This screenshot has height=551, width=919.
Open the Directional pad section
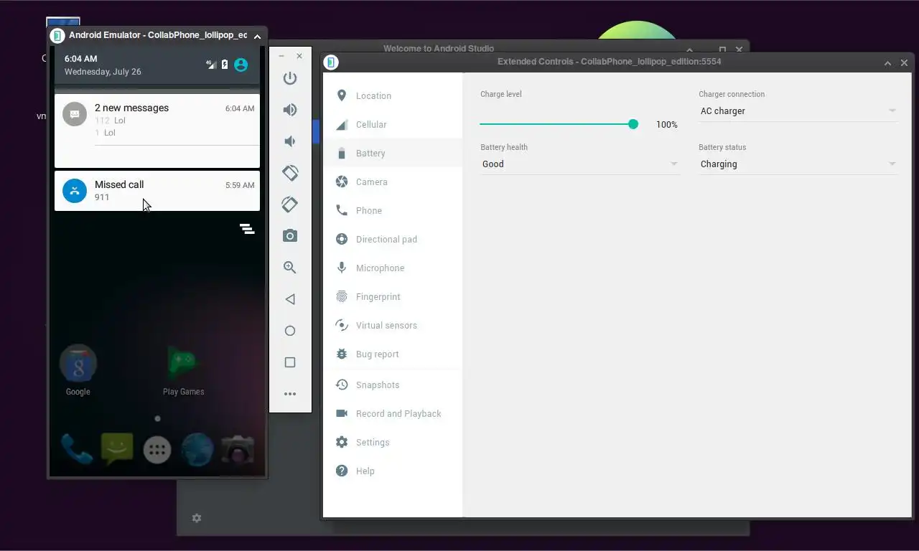click(x=393, y=239)
